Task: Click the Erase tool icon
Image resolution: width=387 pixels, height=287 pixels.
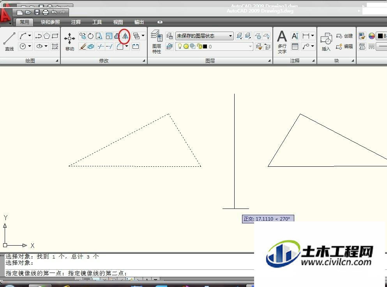Action: tap(83, 46)
